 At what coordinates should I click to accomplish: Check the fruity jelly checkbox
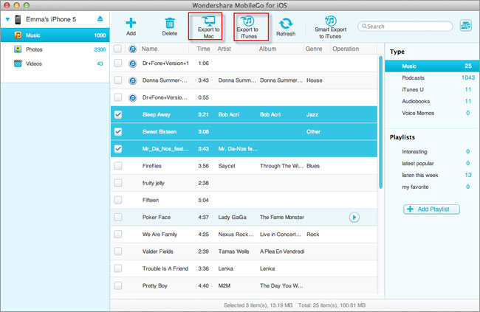[x=118, y=183]
